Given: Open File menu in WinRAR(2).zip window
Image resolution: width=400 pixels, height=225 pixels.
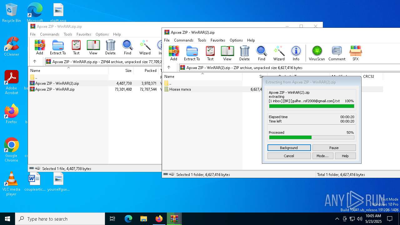Looking at the screenshot, I should [167, 40].
